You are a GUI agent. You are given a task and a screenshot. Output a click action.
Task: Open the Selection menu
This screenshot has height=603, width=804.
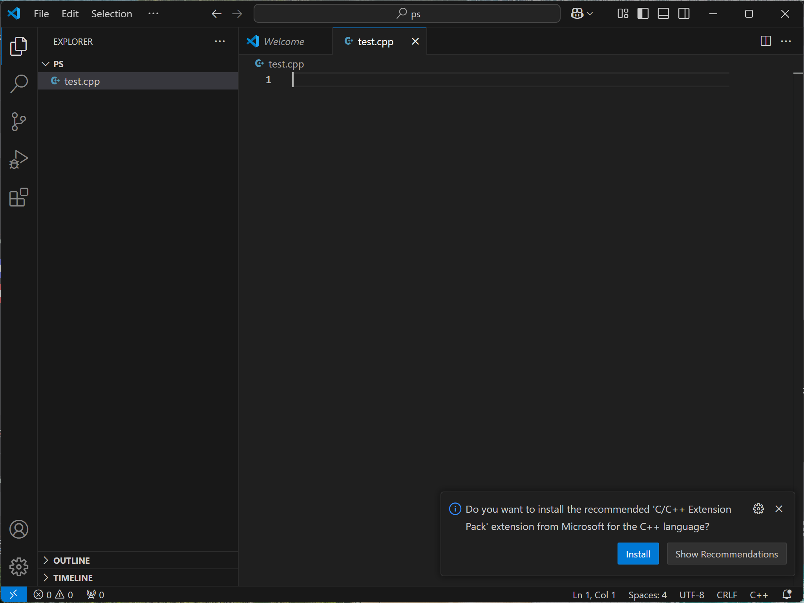pyautogui.click(x=111, y=14)
